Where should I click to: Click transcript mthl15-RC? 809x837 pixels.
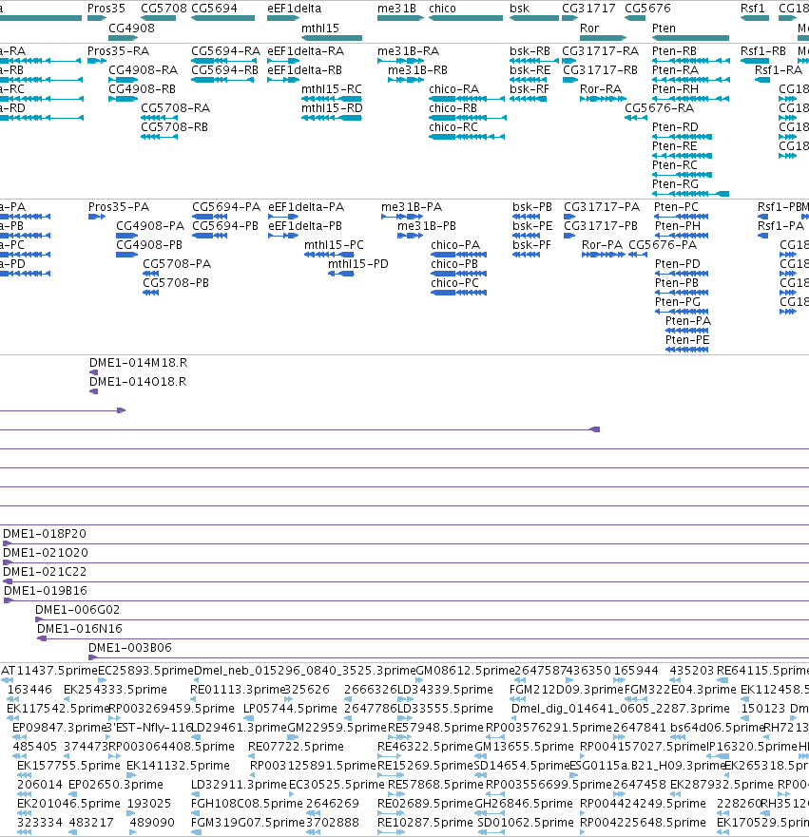[332, 99]
